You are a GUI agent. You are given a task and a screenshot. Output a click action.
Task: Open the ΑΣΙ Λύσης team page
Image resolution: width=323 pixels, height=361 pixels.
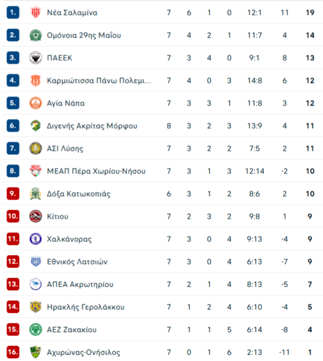click(x=65, y=149)
